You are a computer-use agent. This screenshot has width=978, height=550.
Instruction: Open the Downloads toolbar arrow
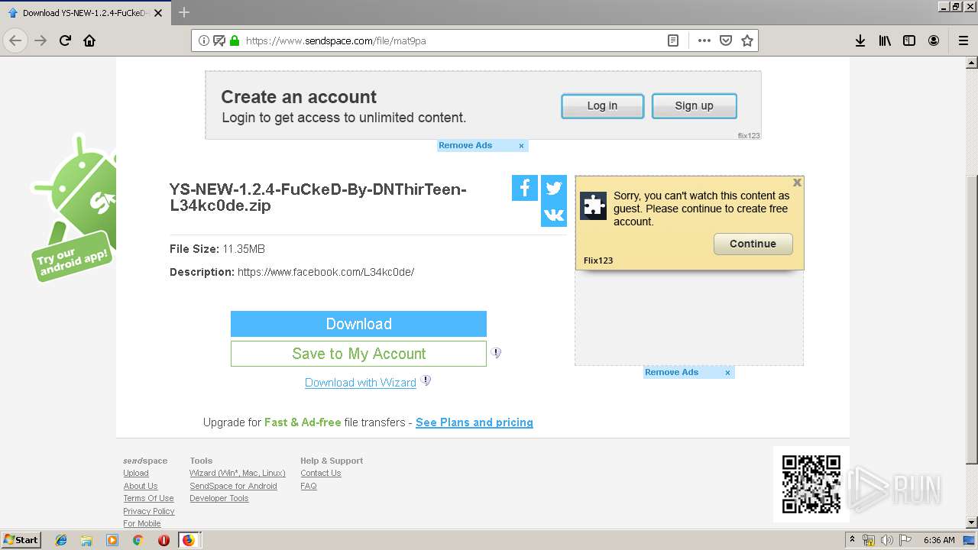click(860, 40)
